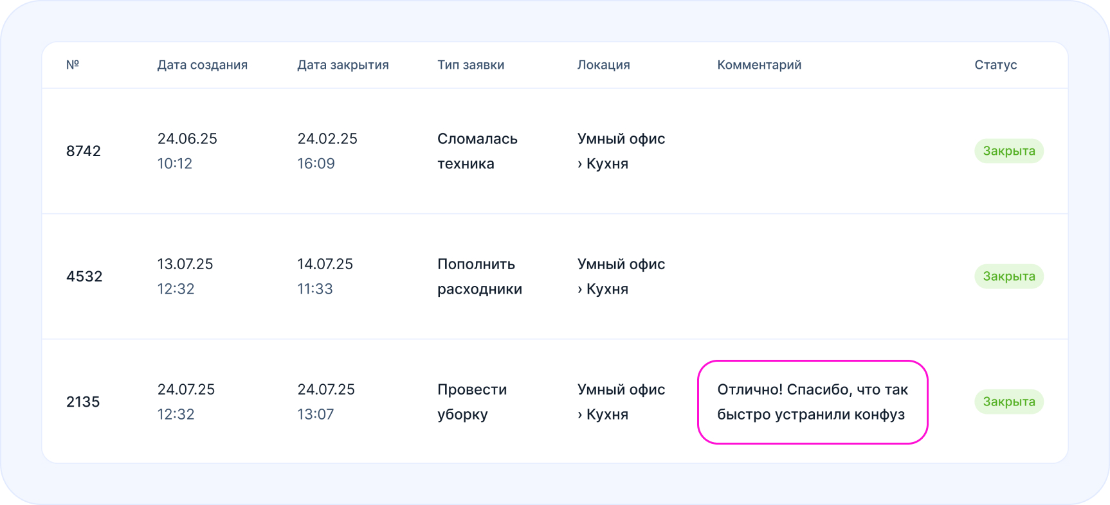Sort by the Дата создания column header
Image resolution: width=1110 pixels, height=505 pixels.
[202, 65]
